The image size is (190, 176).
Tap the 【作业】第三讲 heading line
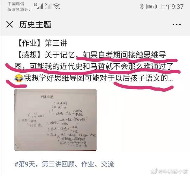(x=42, y=43)
